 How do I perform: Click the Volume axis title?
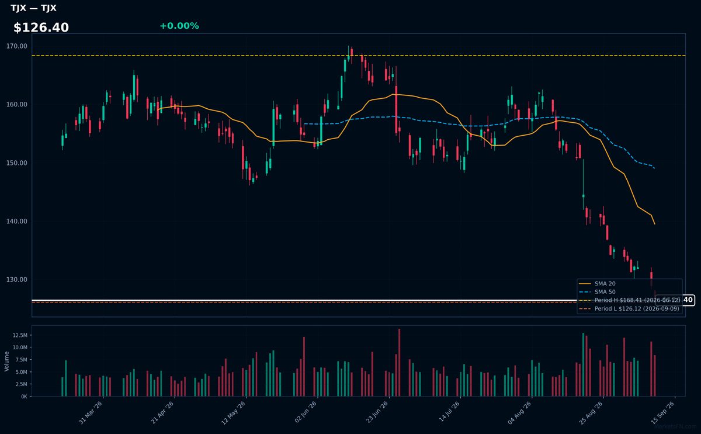point(7,361)
